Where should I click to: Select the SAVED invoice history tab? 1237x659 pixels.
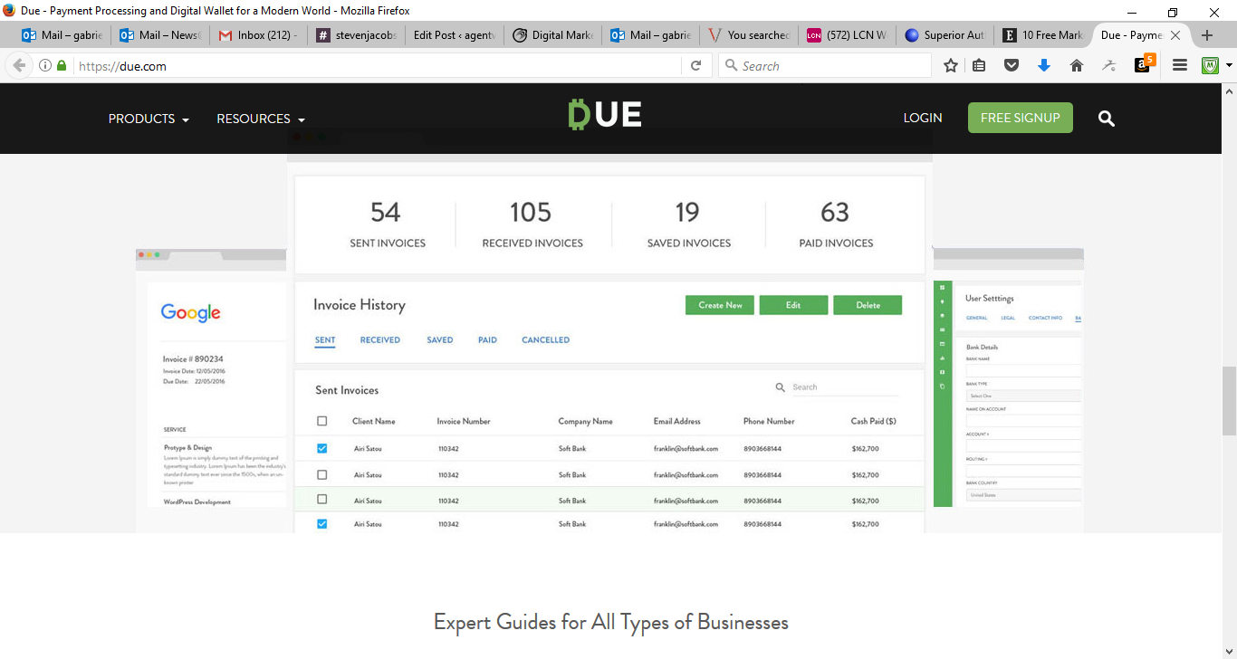(x=440, y=340)
